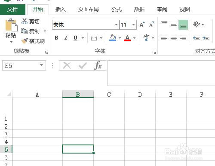
Task: Open the 审阅 (Review) tab
Action: (162, 9)
